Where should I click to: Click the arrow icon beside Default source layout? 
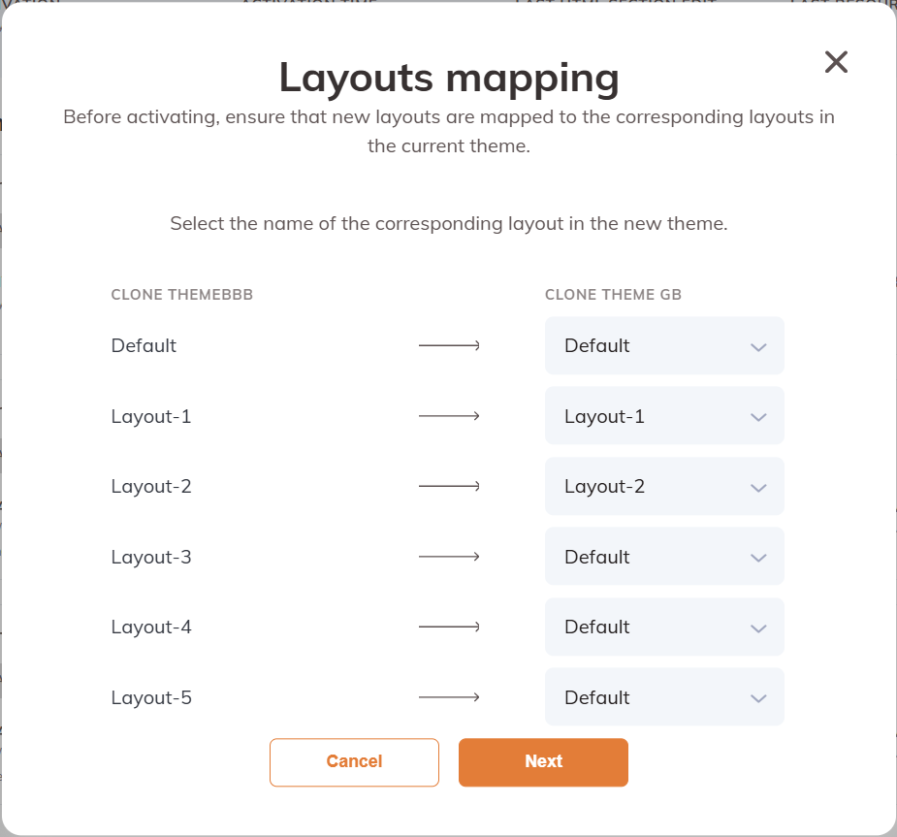pos(449,345)
